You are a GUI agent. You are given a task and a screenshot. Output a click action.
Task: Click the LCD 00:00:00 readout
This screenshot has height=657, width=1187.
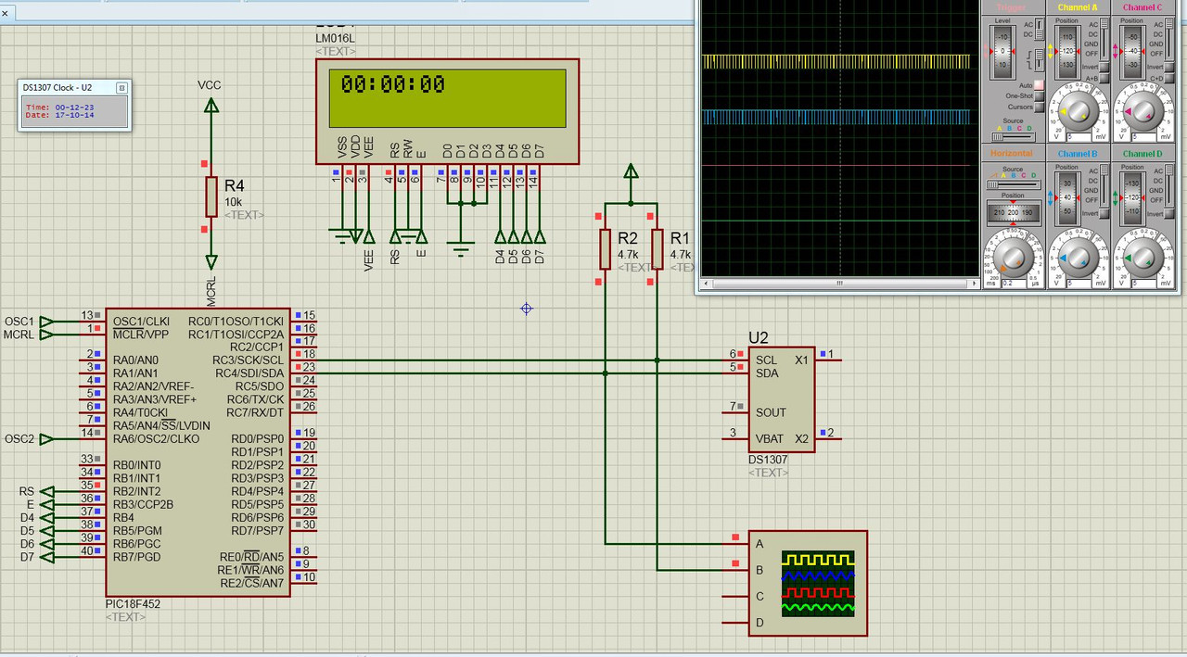pyautogui.click(x=393, y=84)
